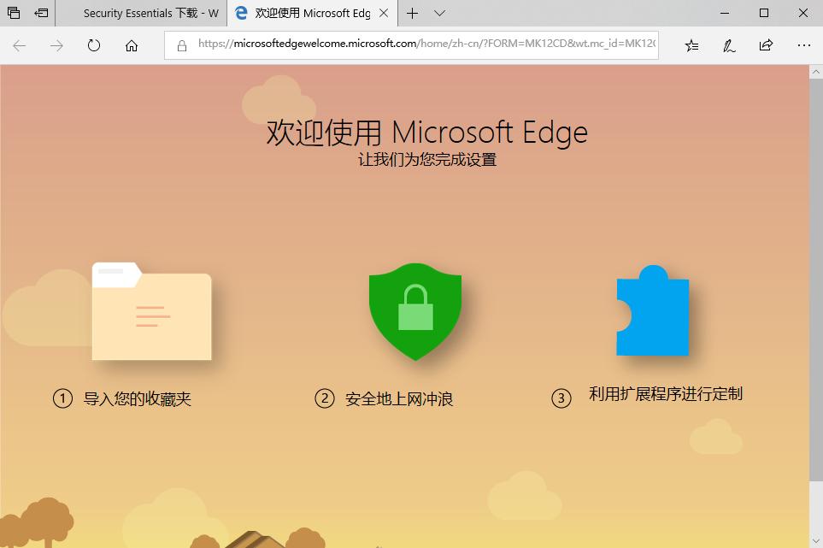Refresh the current page
The width and height of the screenshot is (823, 548).
tap(93, 45)
